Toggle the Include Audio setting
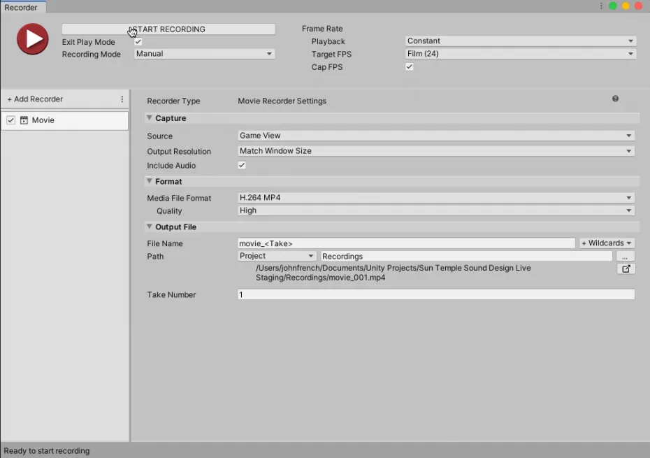 tap(241, 165)
